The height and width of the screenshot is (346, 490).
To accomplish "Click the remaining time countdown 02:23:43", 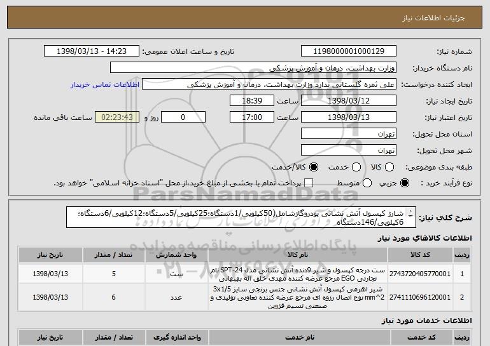I will tap(117, 117).
